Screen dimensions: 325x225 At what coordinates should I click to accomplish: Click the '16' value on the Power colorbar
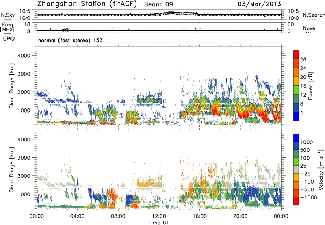[x=303, y=86]
